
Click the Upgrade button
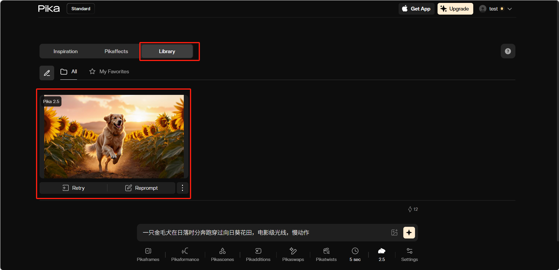click(x=455, y=9)
